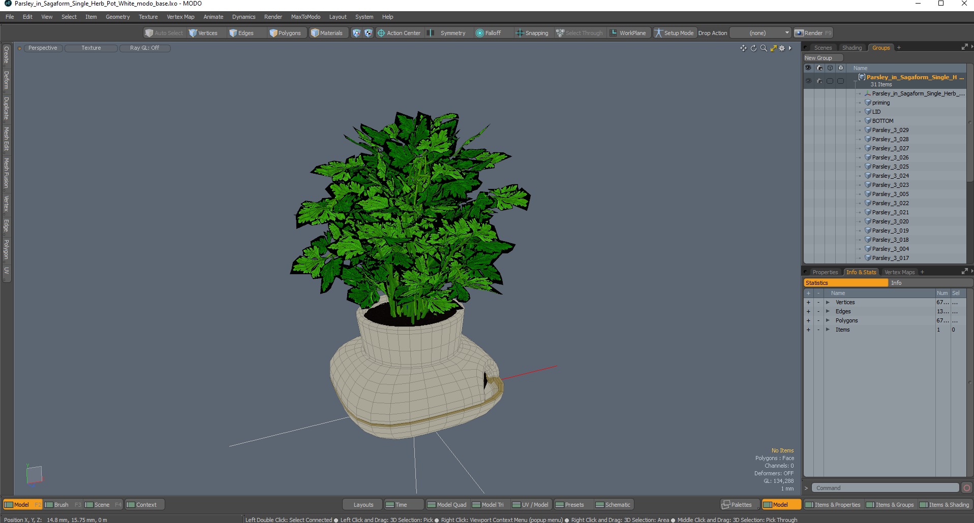Open the Vertex Map menu
The height and width of the screenshot is (523, 974).
(180, 17)
